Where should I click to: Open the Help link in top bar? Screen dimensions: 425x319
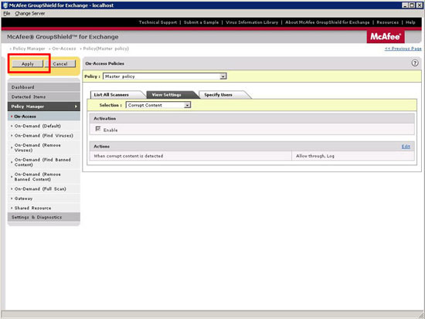(410, 22)
